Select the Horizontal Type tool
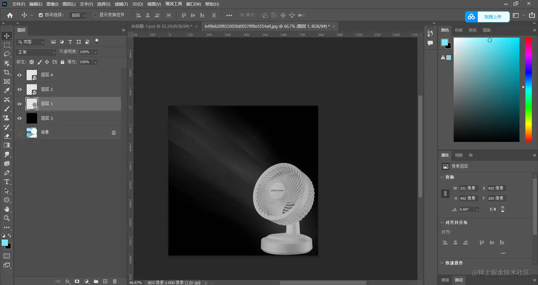Image resolution: width=538 pixels, height=285 pixels. click(x=6, y=181)
